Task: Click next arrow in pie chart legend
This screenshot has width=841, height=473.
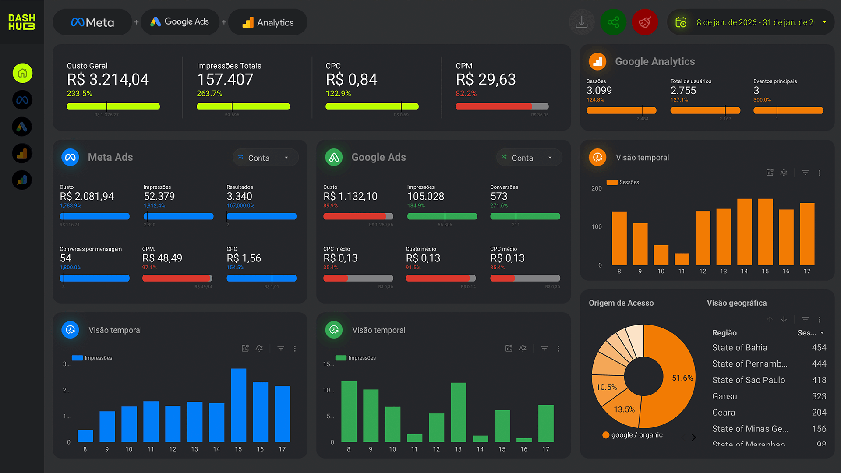Action: click(x=694, y=438)
